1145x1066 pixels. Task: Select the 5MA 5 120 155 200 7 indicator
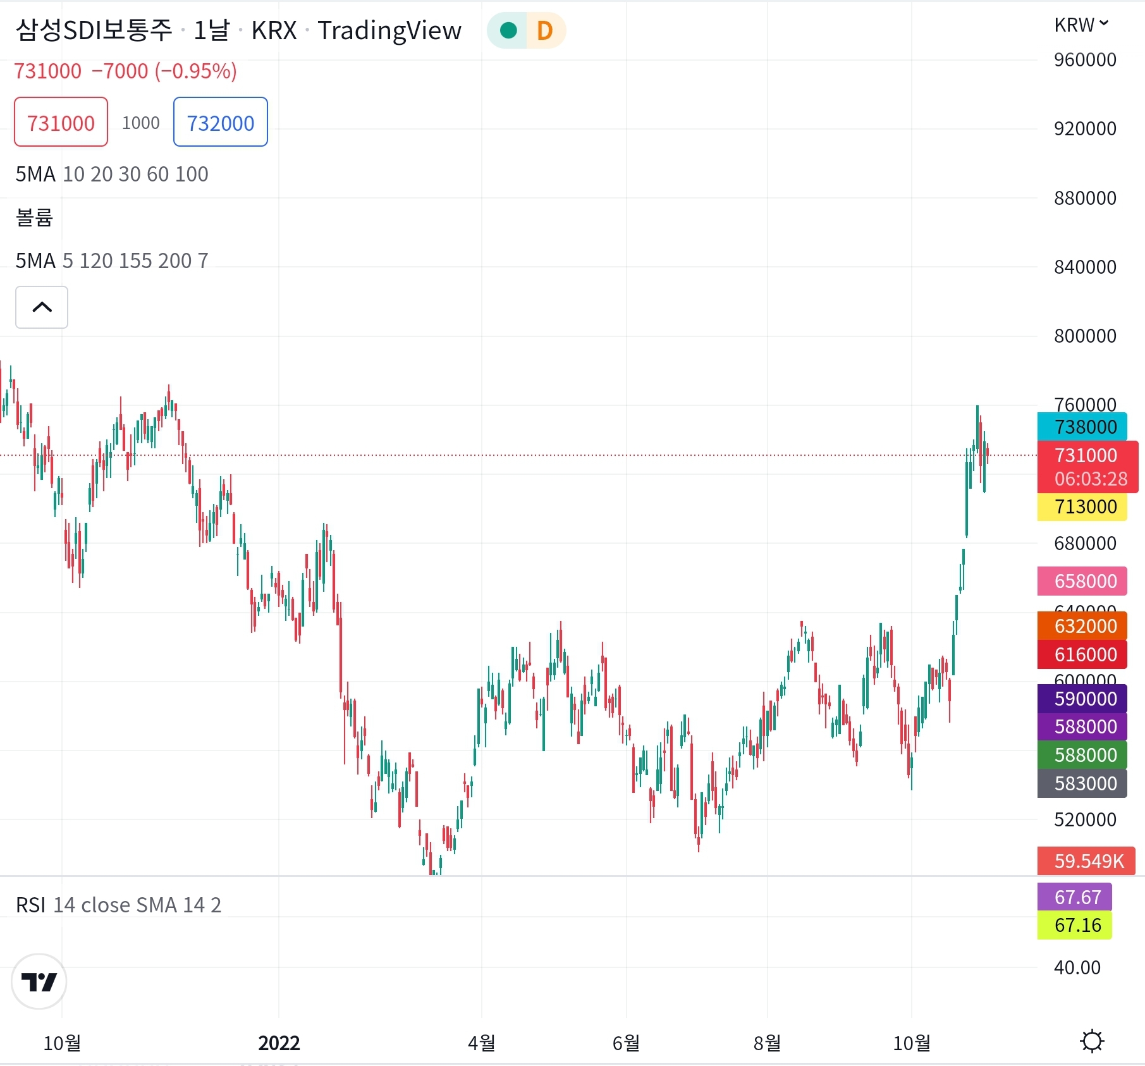coord(112,260)
